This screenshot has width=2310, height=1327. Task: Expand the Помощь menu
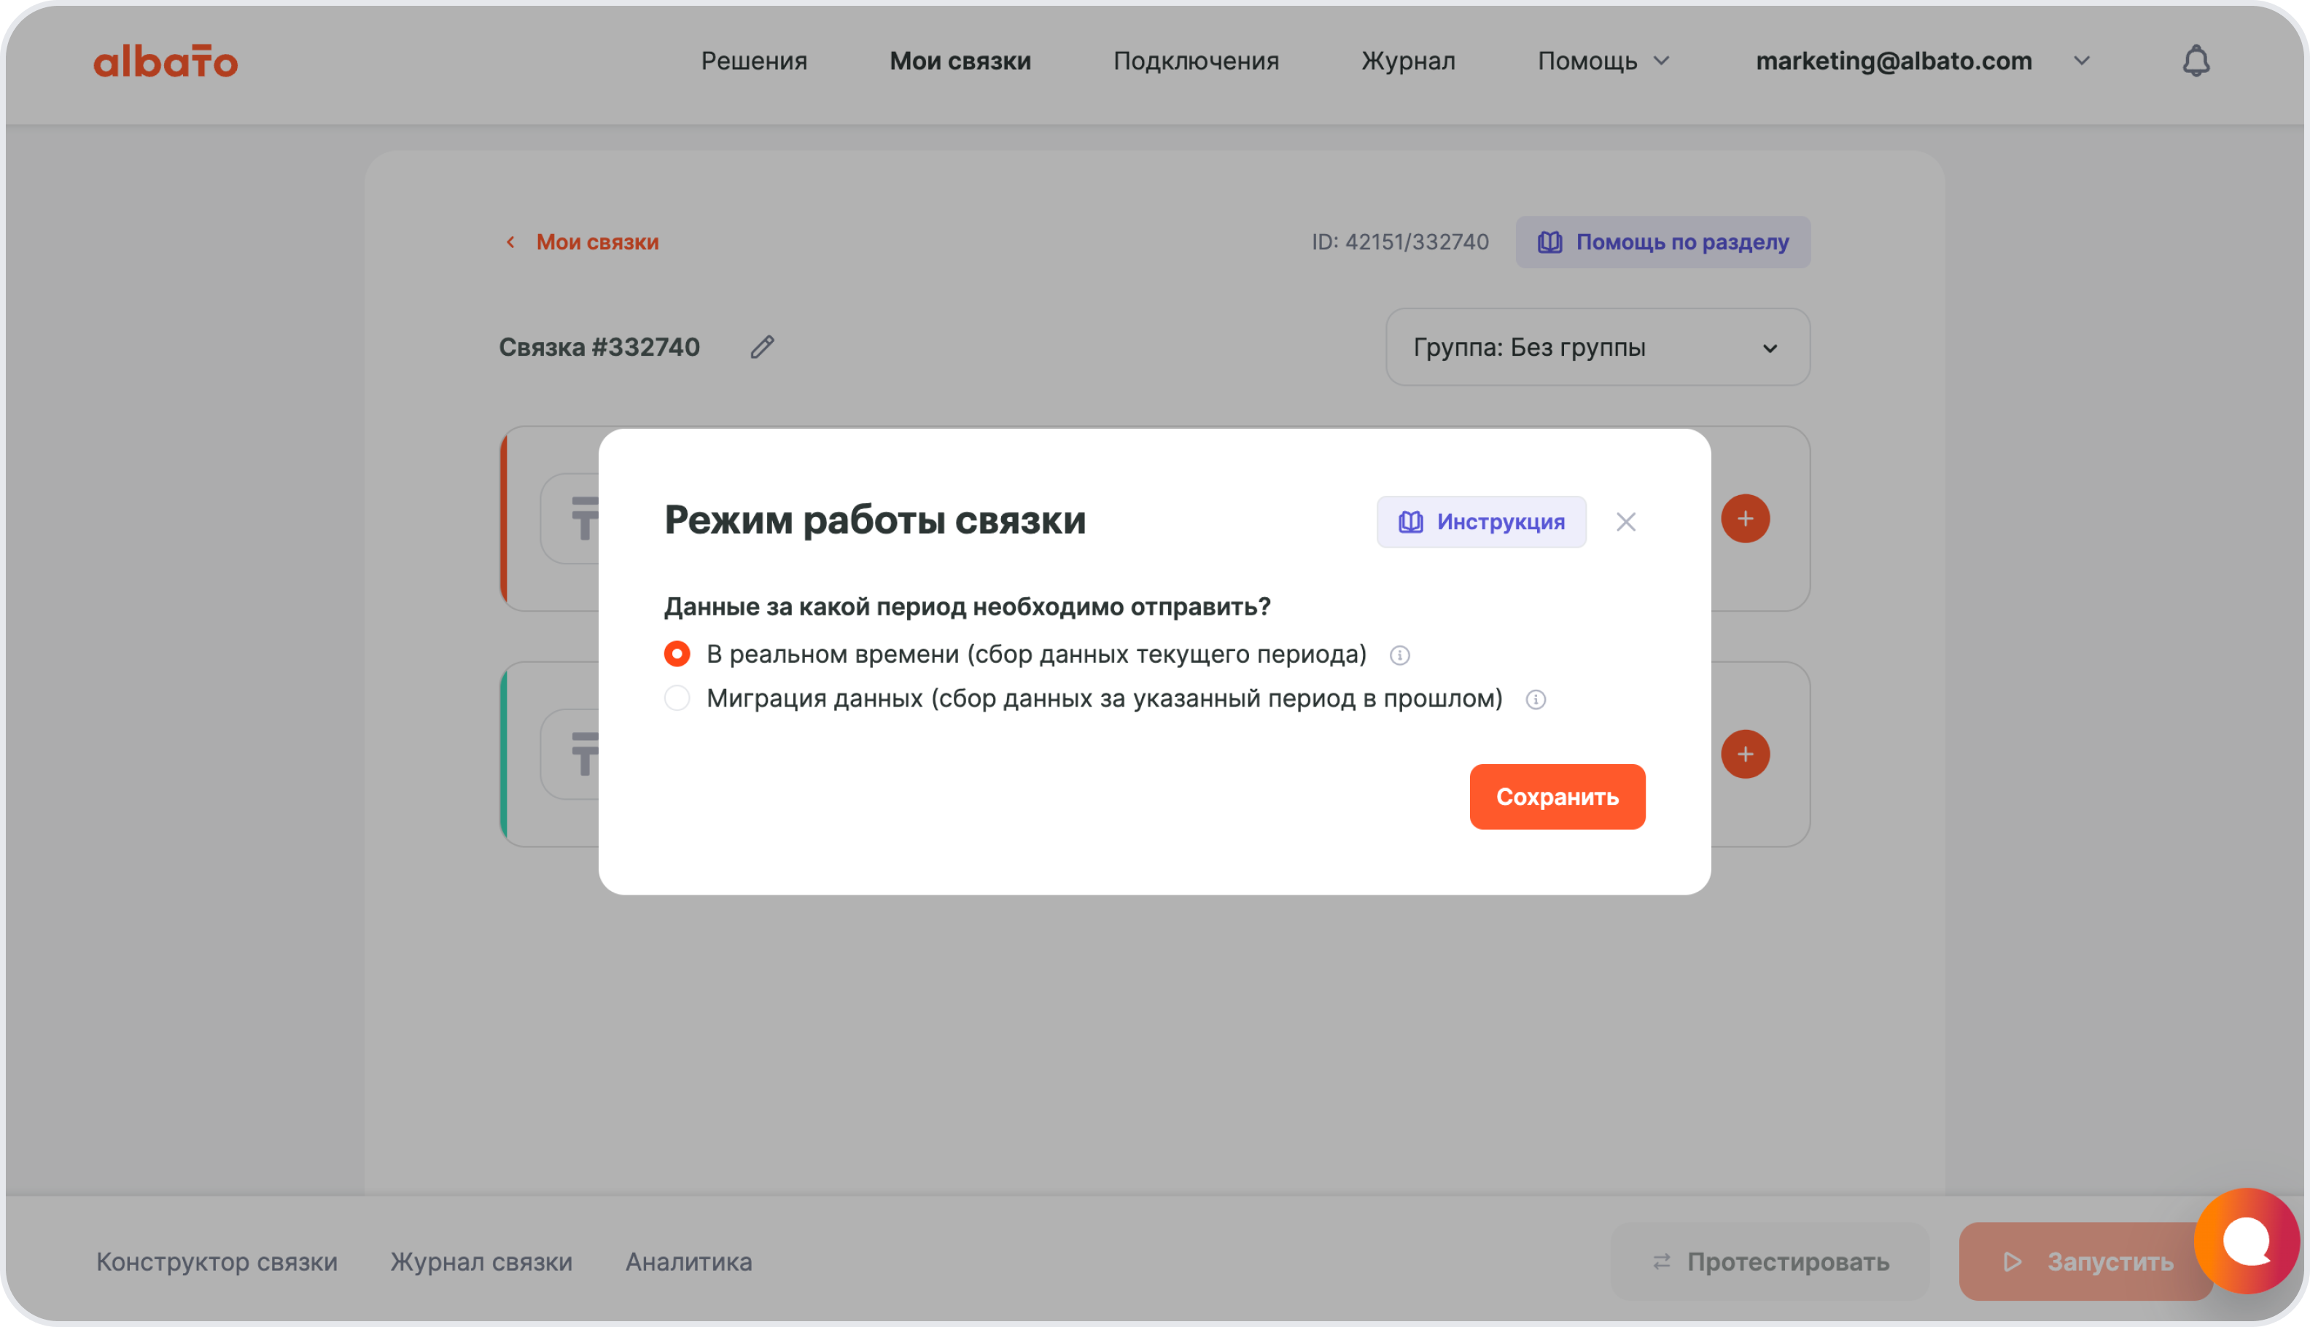click(1603, 61)
